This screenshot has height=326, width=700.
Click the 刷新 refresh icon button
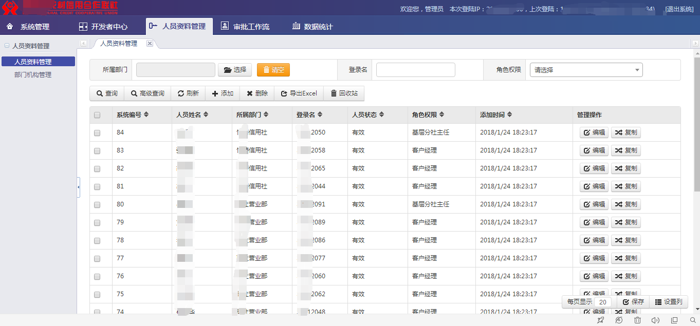188,93
